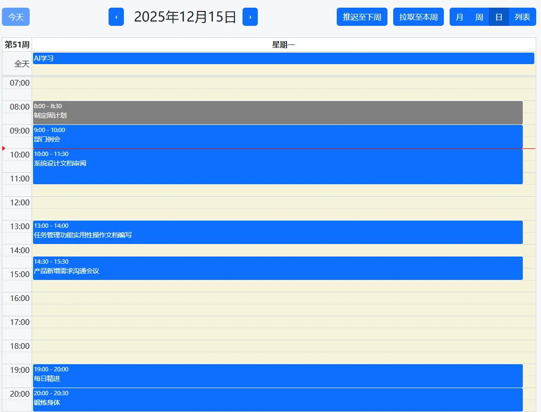Click the red current-time marker arrow
This screenshot has height=412, width=541.
click(4, 148)
